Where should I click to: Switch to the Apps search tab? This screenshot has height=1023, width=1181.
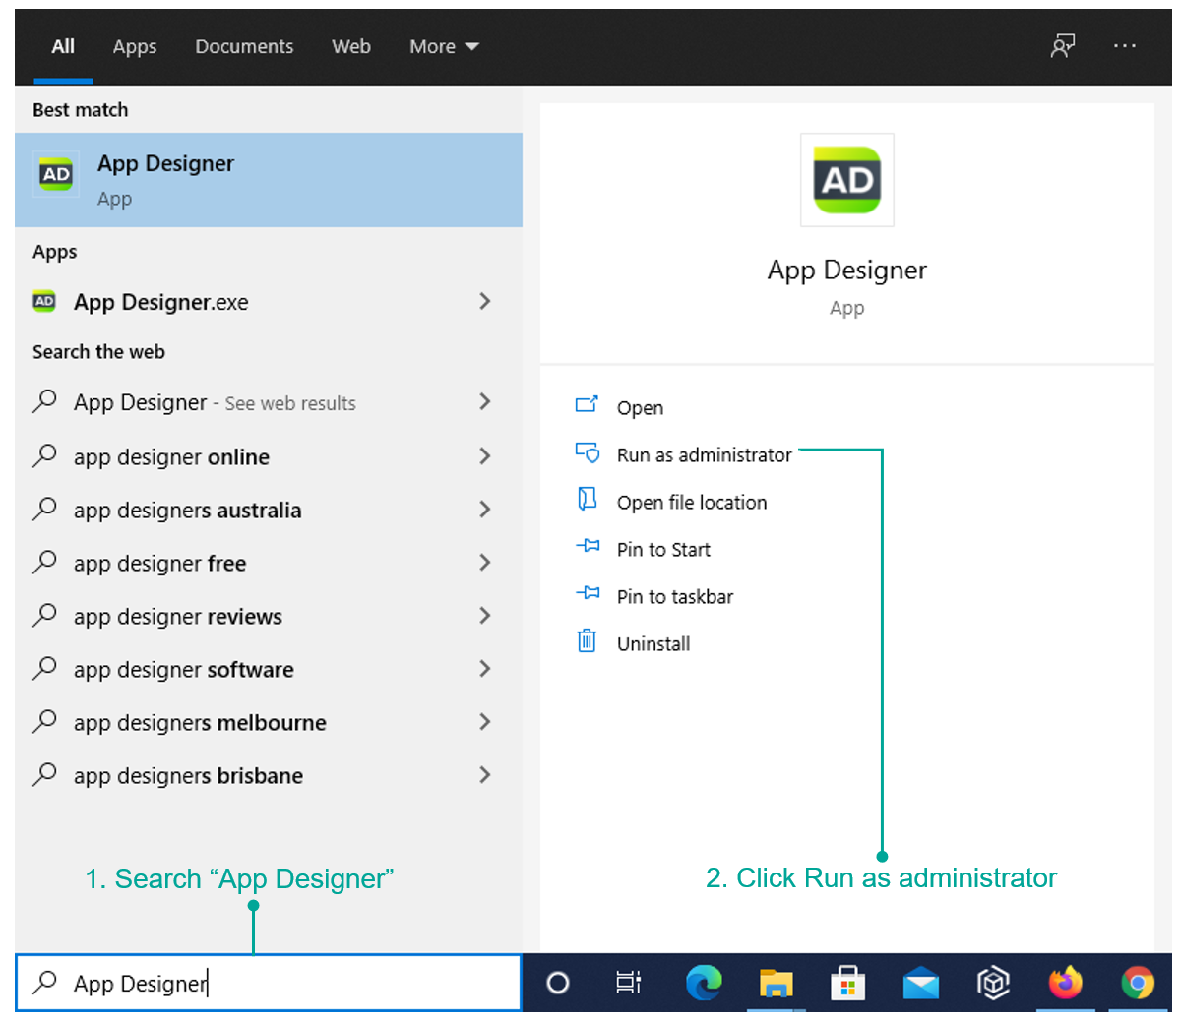135,46
